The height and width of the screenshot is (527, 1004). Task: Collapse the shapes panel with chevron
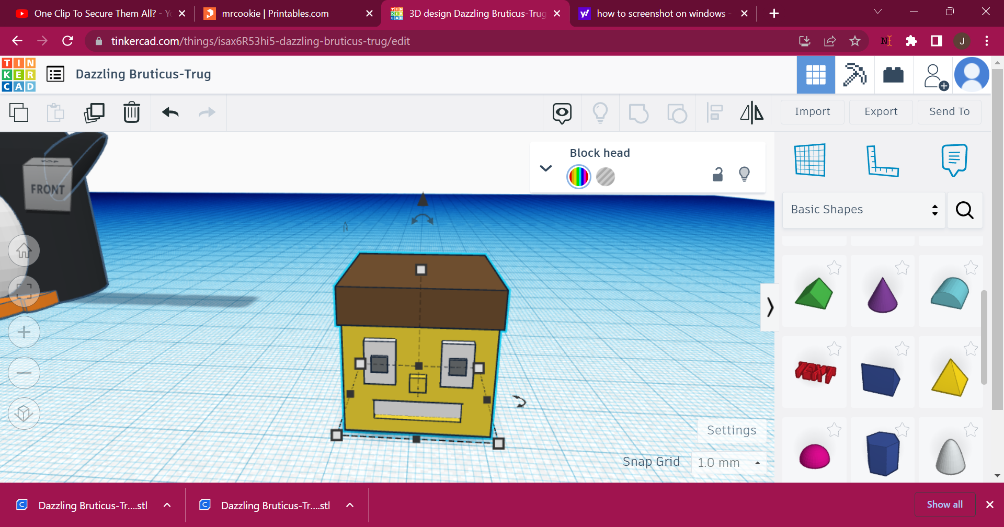point(770,307)
